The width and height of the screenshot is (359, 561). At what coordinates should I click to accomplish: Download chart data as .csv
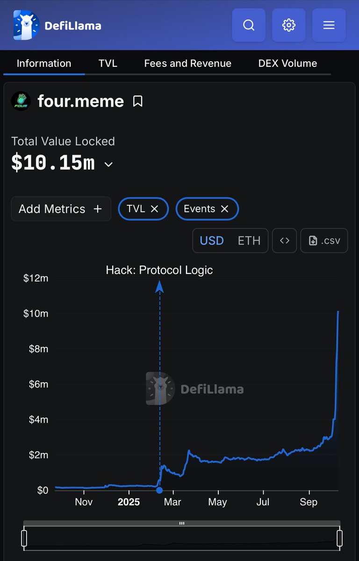point(324,241)
